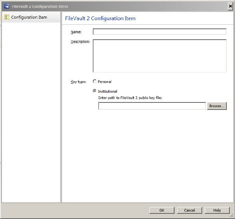This screenshot has height=219, width=235.
Task: Click the Name text field
Action: click(x=159, y=32)
